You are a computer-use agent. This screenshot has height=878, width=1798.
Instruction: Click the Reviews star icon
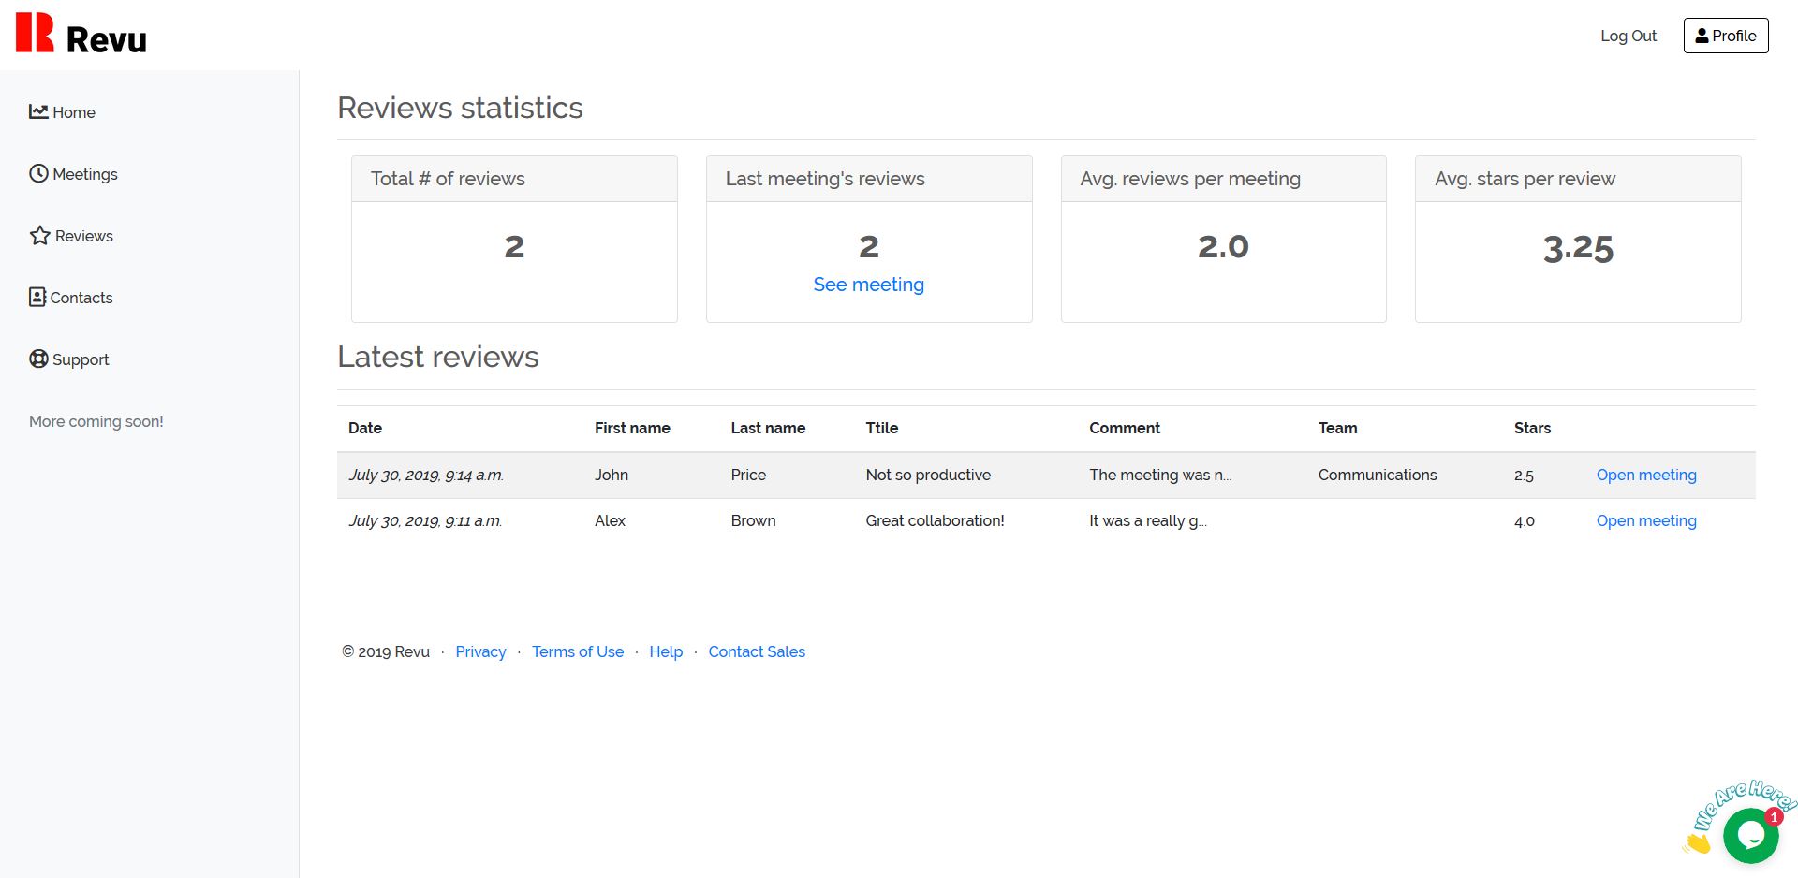coord(39,235)
